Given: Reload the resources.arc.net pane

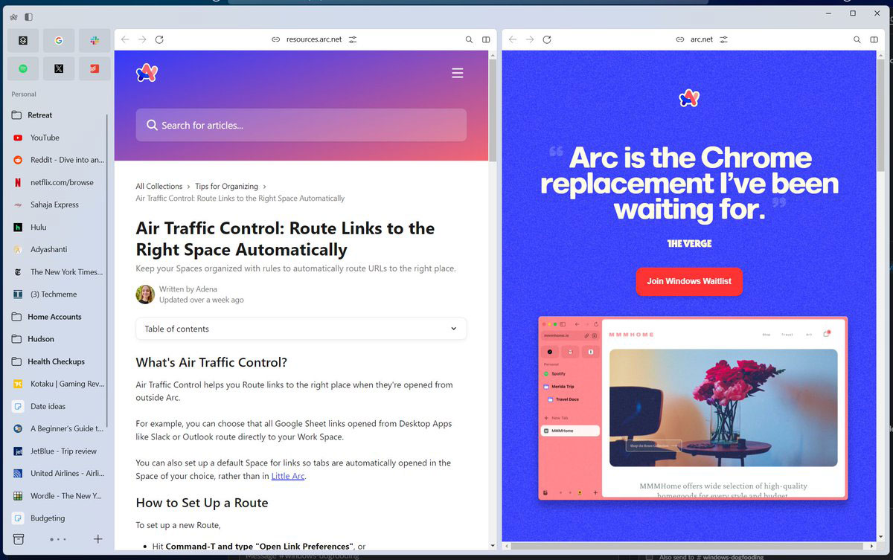Looking at the screenshot, I should [x=159, y=39].
